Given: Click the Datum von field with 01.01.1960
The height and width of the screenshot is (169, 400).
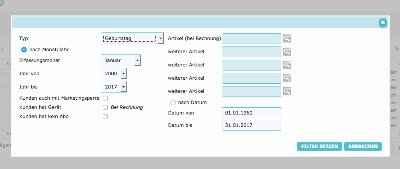Looking at the screenshot, I should (251, 113).
